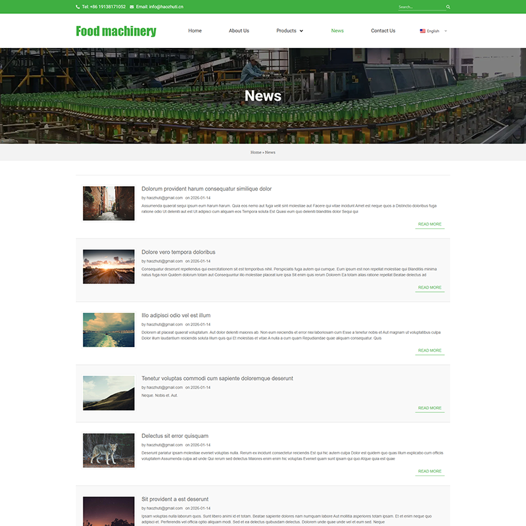Image resolution: width=526 pixels, height=526 pixels.
Task: Read more on Dolorum provident harum article
Action: pyautogui.click(x=429, y=224)
